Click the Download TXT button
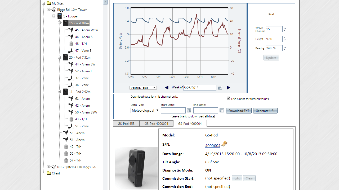Screen dimensions: 339x190 tap(239, 111)
